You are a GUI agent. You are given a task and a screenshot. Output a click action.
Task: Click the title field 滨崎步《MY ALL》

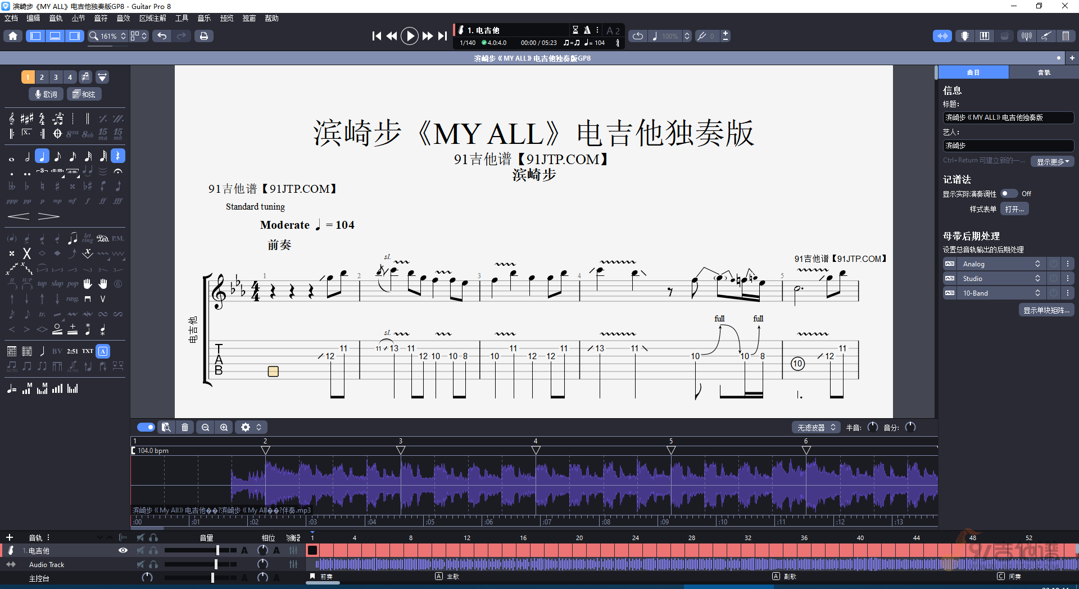pos(1008,117)
